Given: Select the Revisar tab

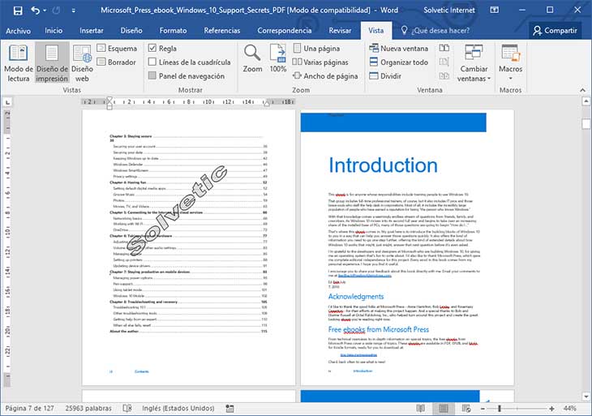Looking at the screenshot, I should pyautogui.click(x=340, y=31).
